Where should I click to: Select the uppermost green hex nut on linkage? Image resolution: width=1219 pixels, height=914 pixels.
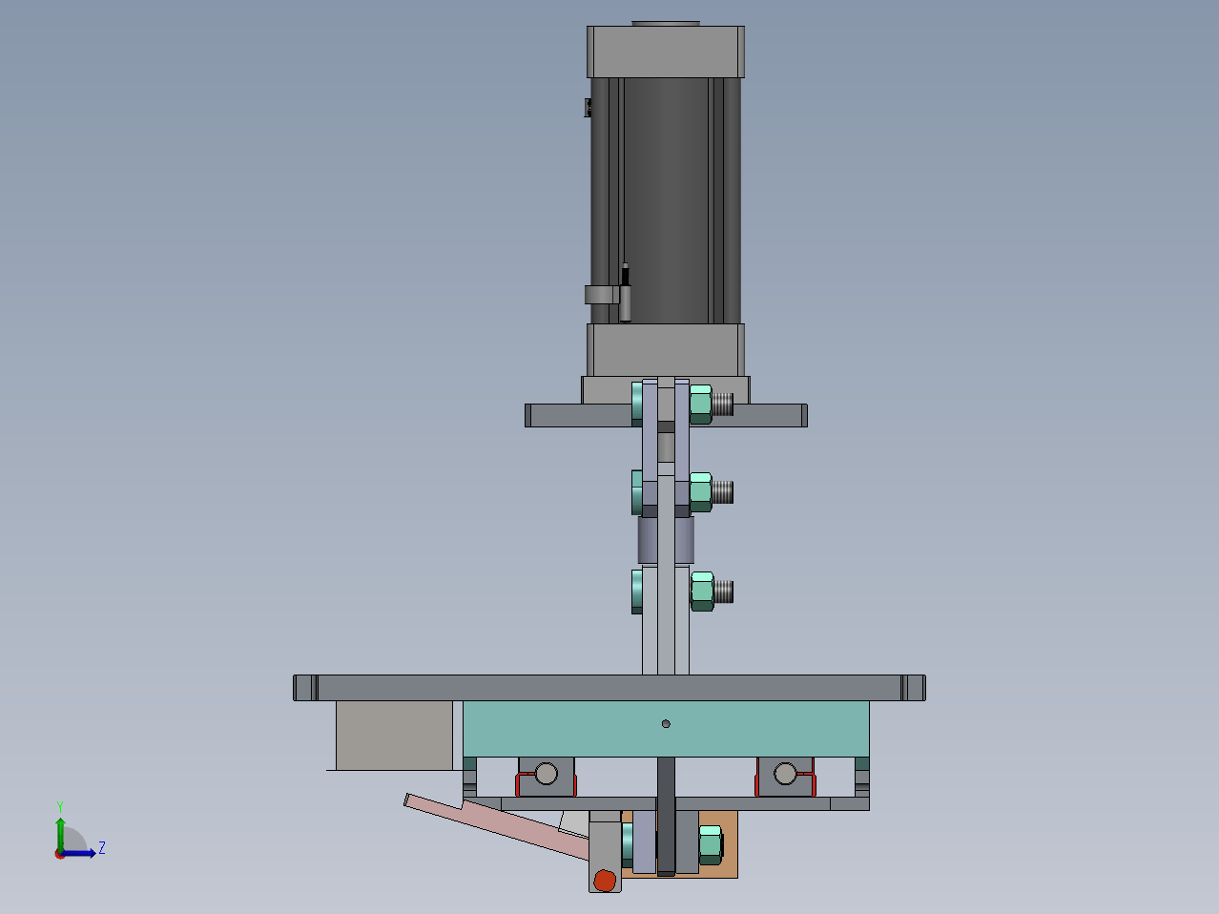(x=701, y=405)
